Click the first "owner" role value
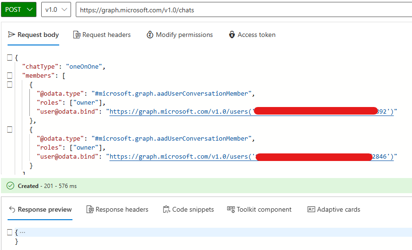Screen dimensions: 412x250 [x=86, y=103]
